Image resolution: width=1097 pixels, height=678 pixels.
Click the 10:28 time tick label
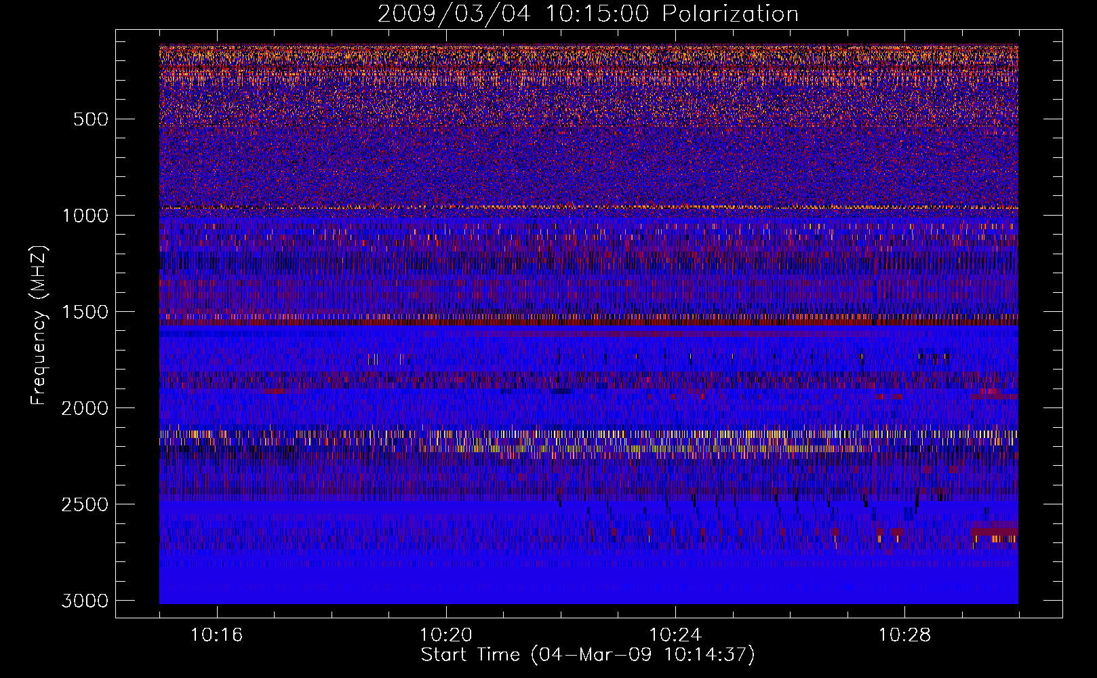905,635
